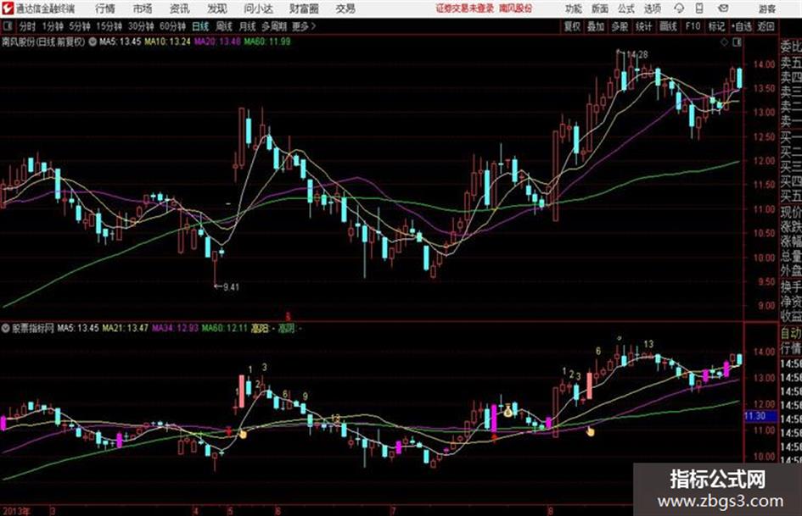Switch to the 60分钟 period tab
Screen dimensions: 802x516
[172, 26]
